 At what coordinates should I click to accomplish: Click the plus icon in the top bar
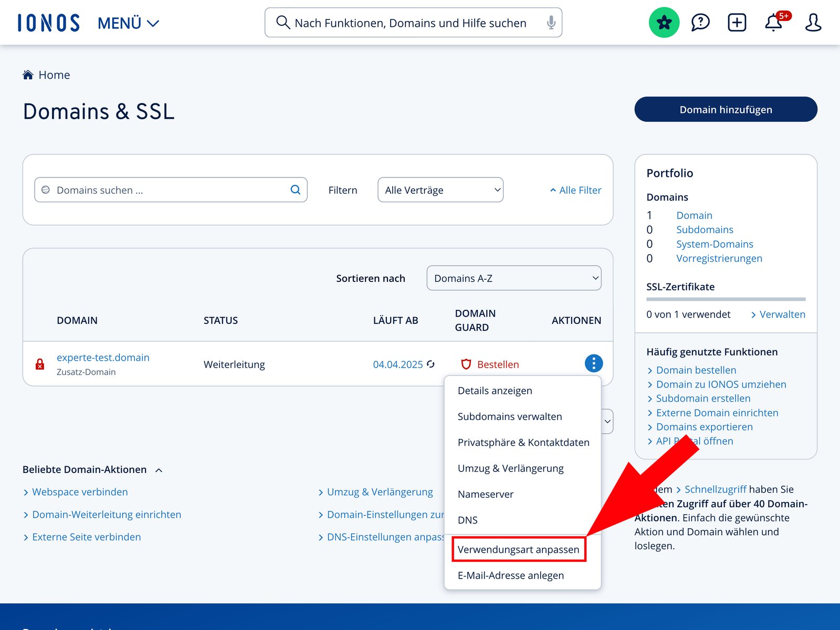(x=737, y=22)
